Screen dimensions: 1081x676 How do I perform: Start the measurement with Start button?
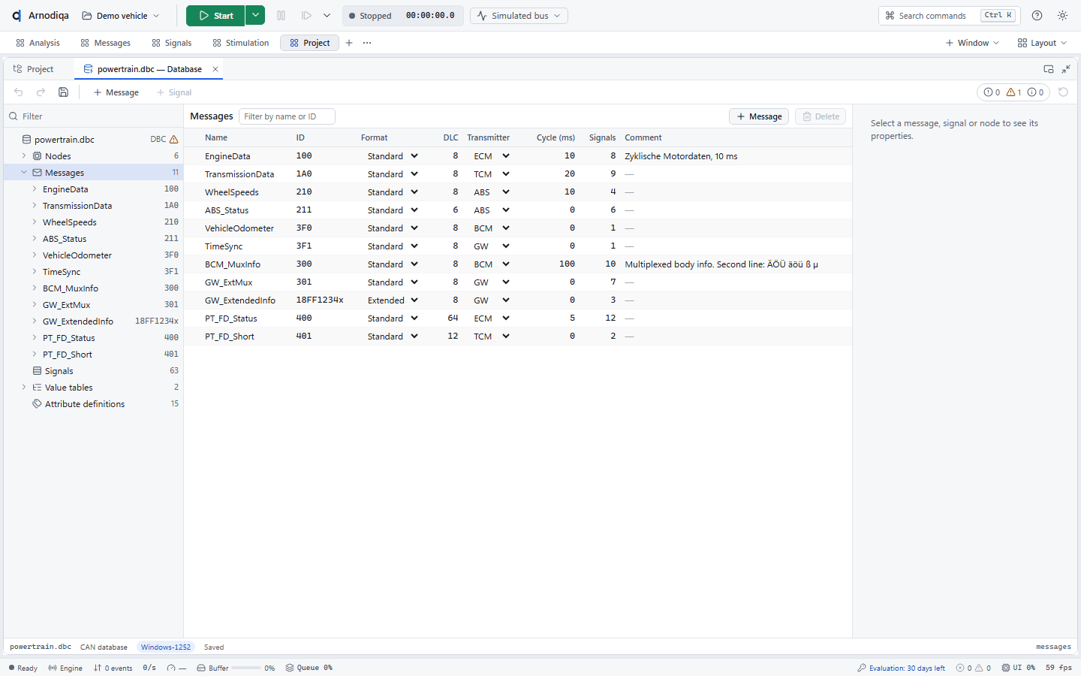(x=215, y=16)
